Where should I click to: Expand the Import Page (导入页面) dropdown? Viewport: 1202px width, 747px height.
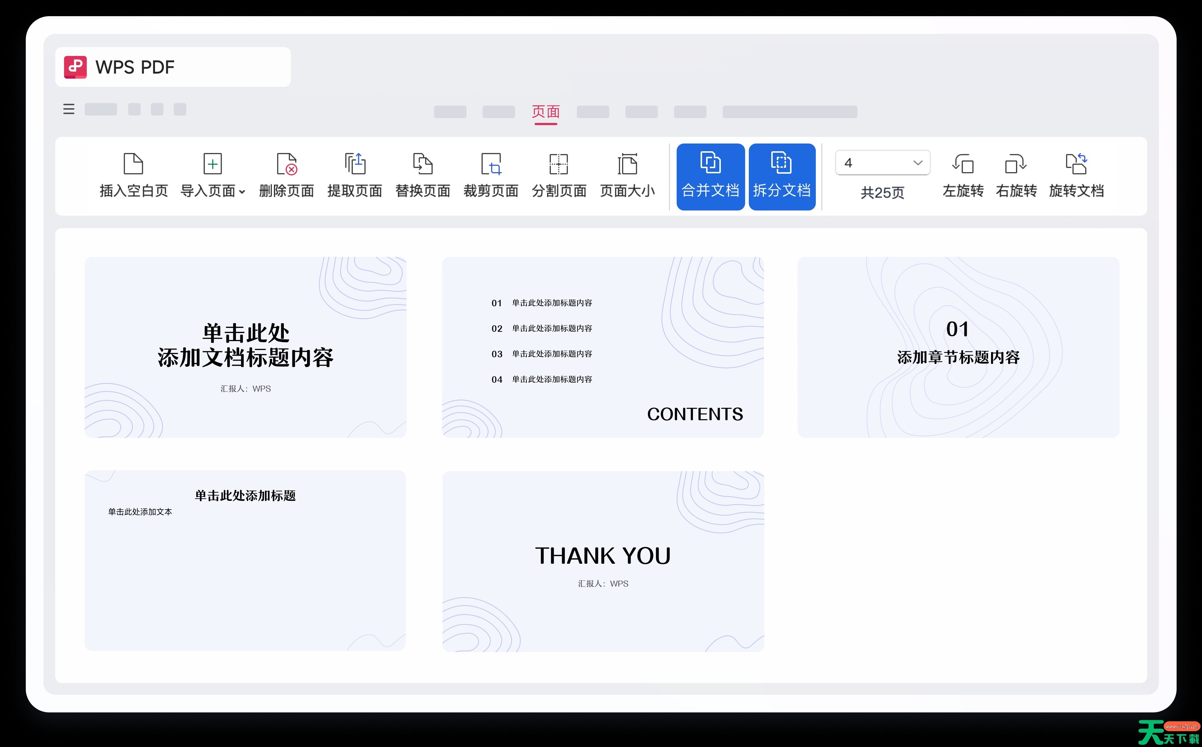click(x=242, y=192)
